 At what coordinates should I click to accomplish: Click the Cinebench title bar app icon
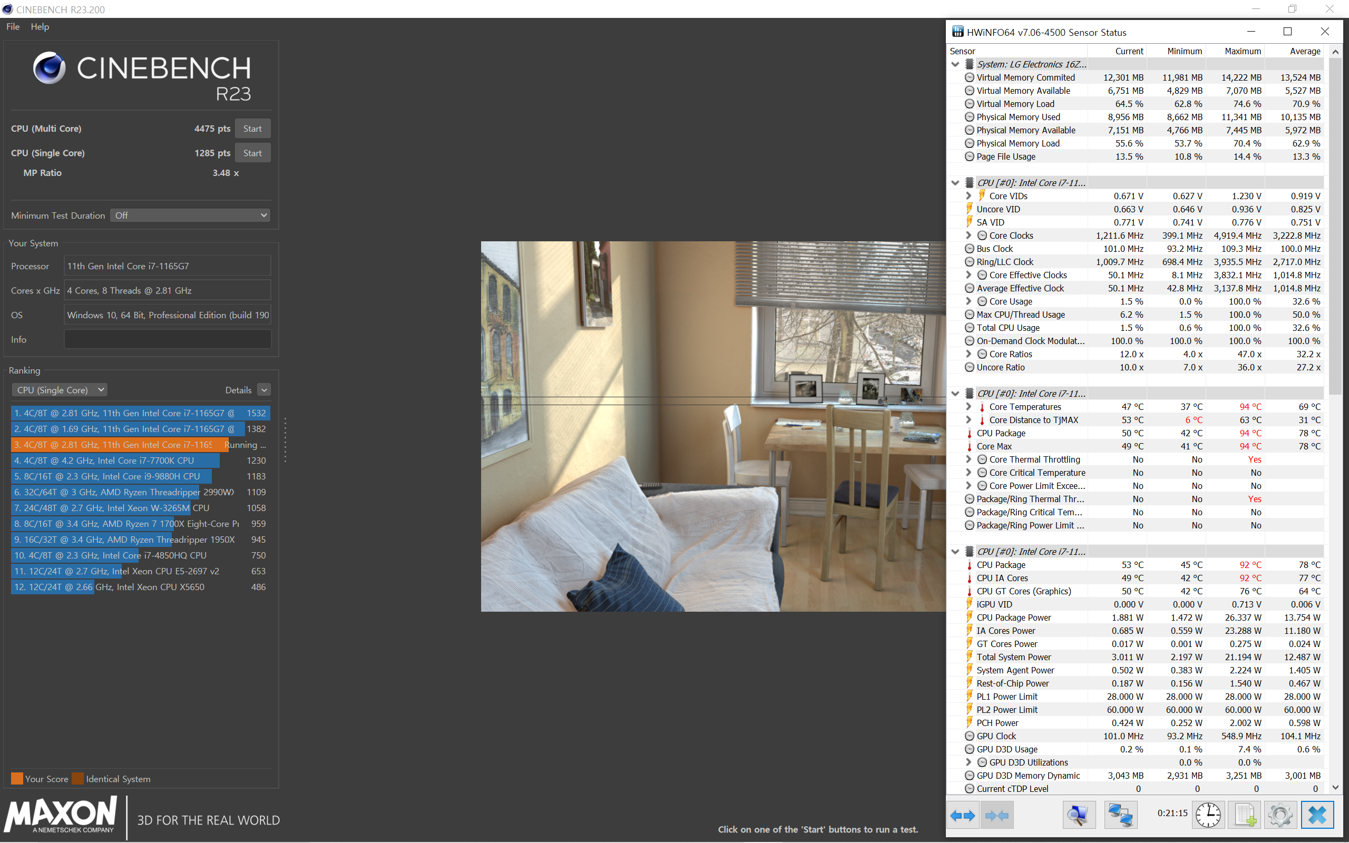8,9
